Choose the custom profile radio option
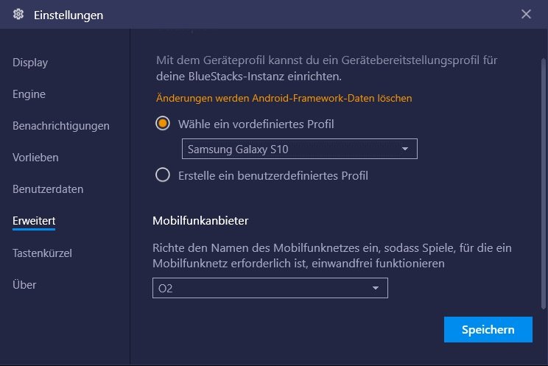 pyautogui.click(x=163, y=175)
